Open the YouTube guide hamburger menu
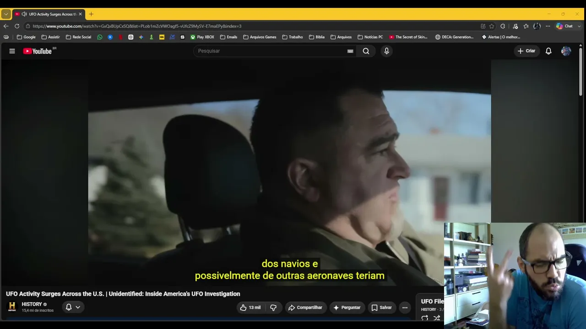Image resolution: width=586 pixels, height=329 pixels. (x=12, y=51)
